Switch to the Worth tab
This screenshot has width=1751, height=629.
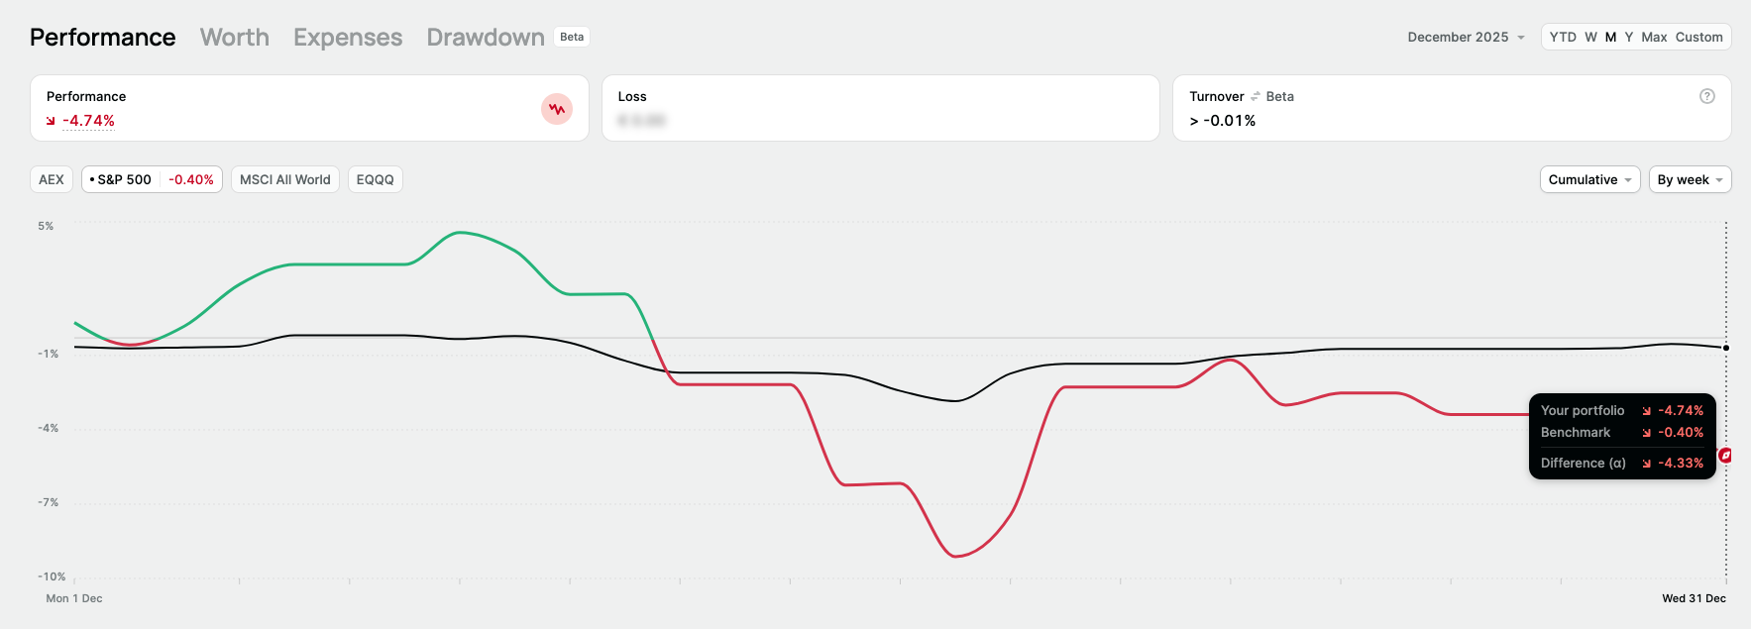point(235,37)
